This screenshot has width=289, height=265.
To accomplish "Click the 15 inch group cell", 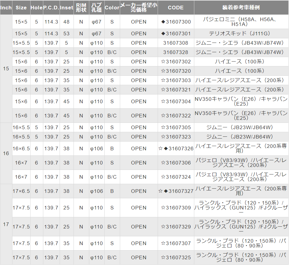I will tap(6, 69).
